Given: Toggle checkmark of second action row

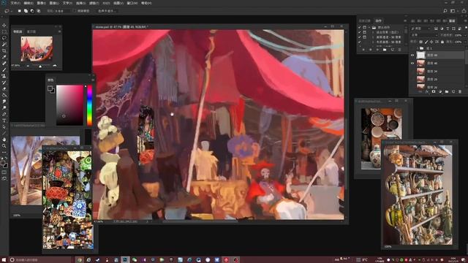Looking at the screenshot, I should click(360, 32).
